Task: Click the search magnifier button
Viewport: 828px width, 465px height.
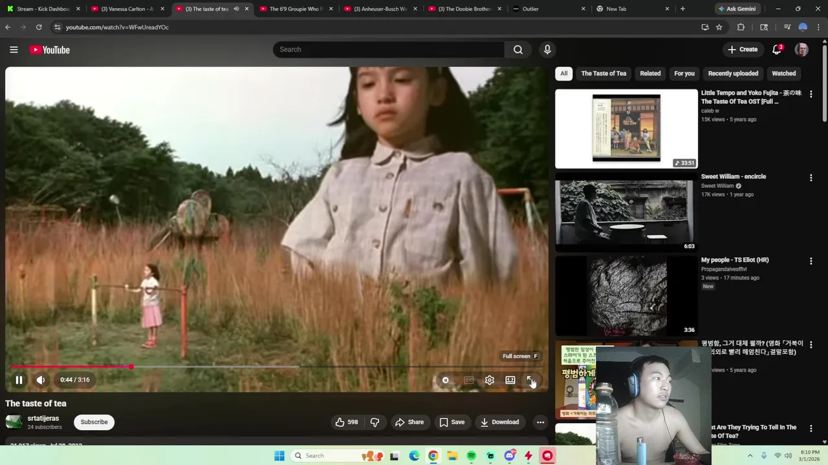Action: click(x=518, y=50)
